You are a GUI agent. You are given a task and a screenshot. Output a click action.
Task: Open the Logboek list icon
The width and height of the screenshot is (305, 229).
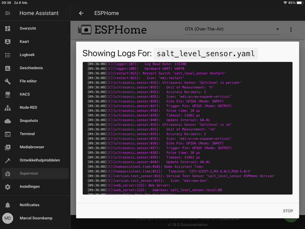click(x=8, y=55)
